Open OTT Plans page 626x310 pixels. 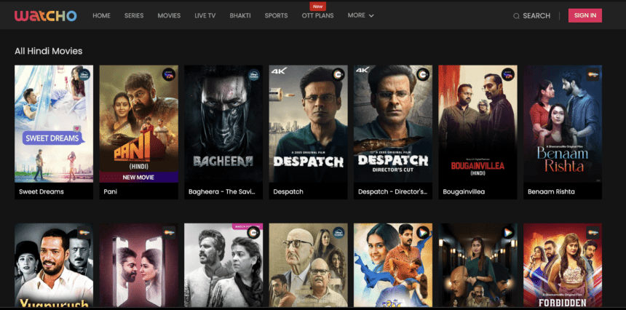(x=318, y=15)
